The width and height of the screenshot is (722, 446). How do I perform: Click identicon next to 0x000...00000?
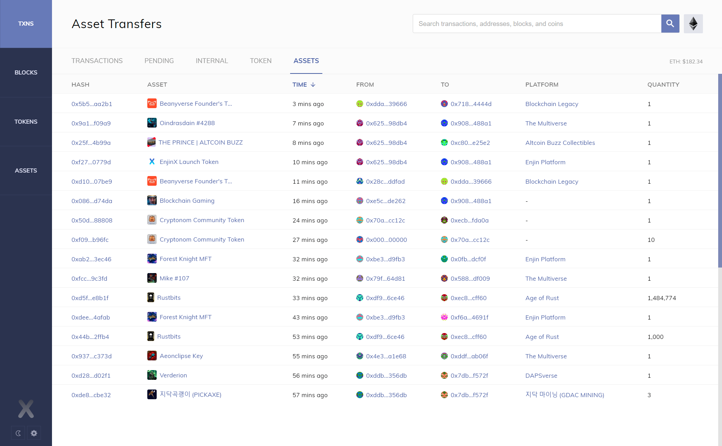click(360, 239)
